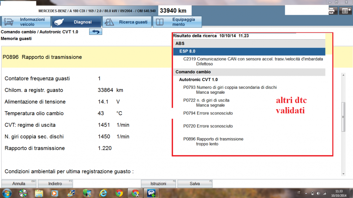Click the Salva button
Viewport: 353px width, 198px height.
coord(195,184)
